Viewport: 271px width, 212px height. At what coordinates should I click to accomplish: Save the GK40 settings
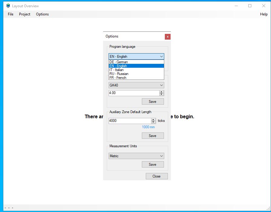pyautogui.click(x=153, y=101)
